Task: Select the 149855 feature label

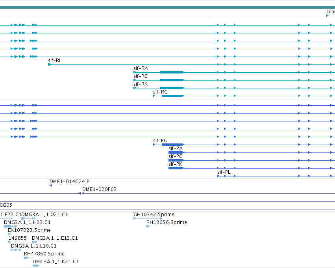Action: tap(18, 239)
